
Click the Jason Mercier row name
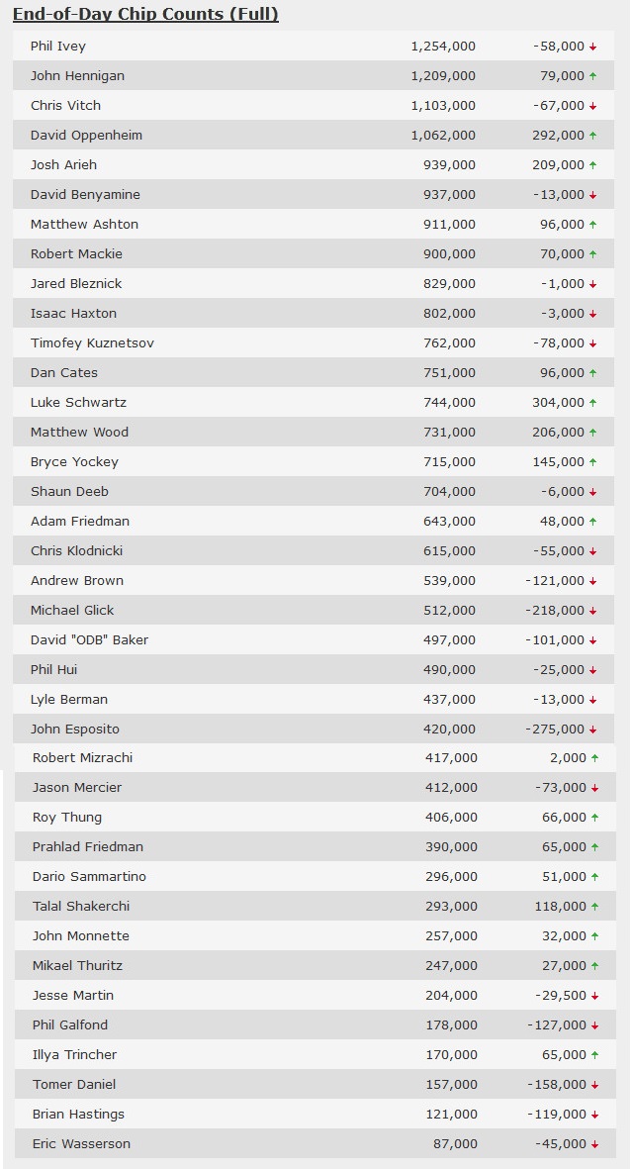coord(77,787)
